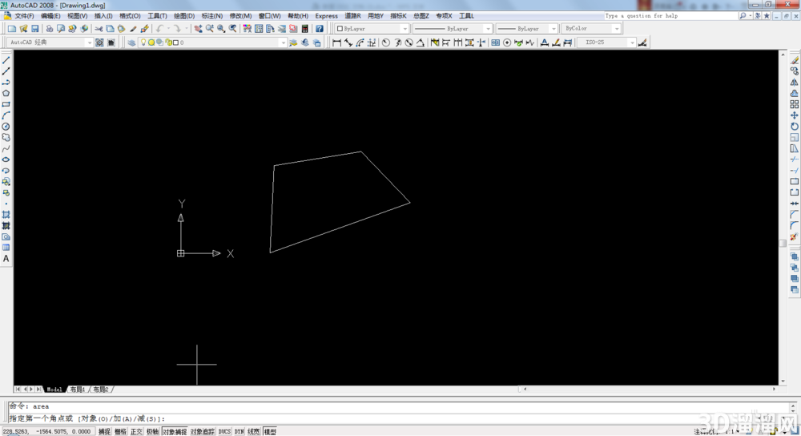The height and width of the screenshot is (436, 801).
Task: Open the Layer Properties Manager icon
Action: 132,42
